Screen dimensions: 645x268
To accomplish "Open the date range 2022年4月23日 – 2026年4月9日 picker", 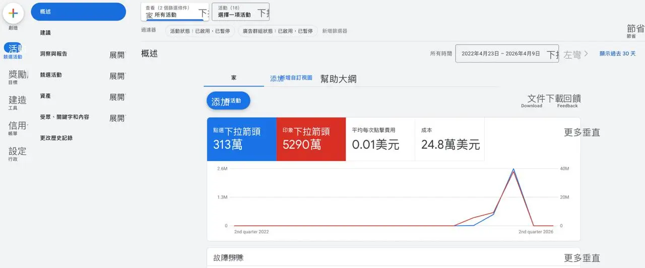I will (x=507, y=53).
